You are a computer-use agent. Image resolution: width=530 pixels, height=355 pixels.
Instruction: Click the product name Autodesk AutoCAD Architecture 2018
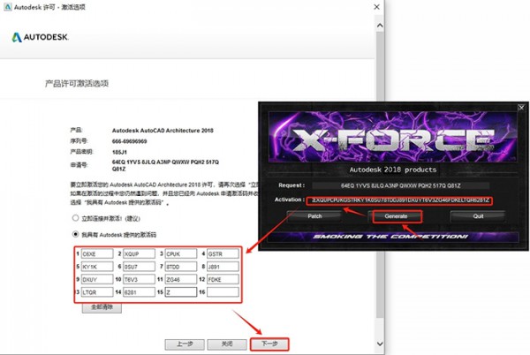pyautogui.click(x=163, y=131)
